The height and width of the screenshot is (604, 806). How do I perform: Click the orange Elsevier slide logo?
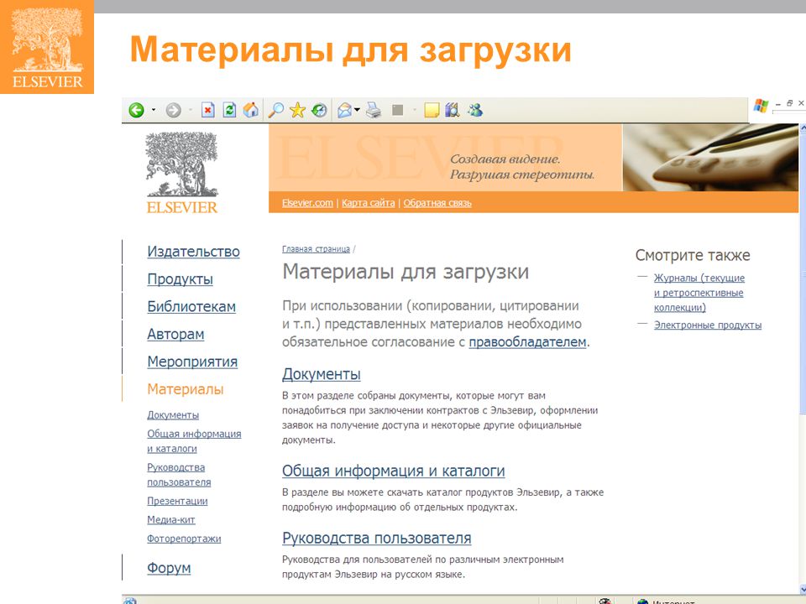coord(47,47)
